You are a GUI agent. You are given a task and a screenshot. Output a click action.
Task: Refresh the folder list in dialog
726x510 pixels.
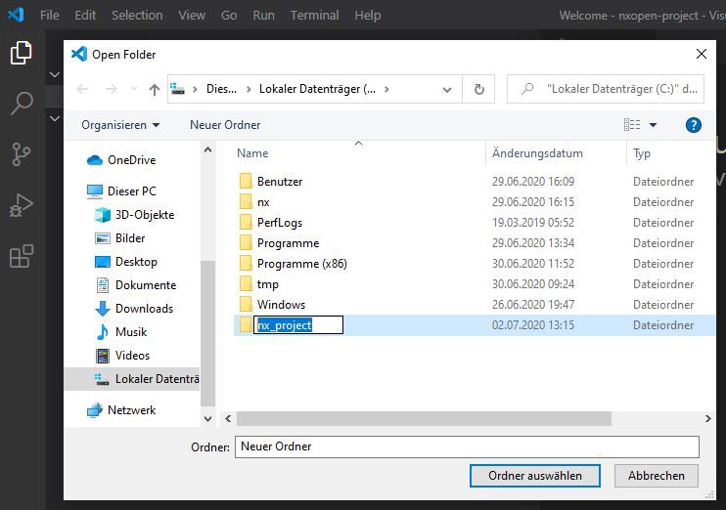478,89
